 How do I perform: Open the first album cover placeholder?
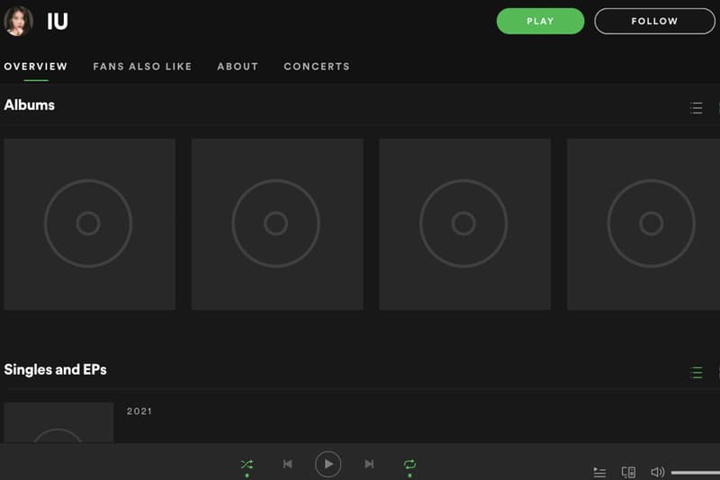(89, 223)
